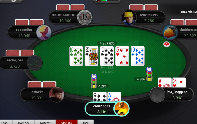Open the Hænder tab

pos(23,122)
